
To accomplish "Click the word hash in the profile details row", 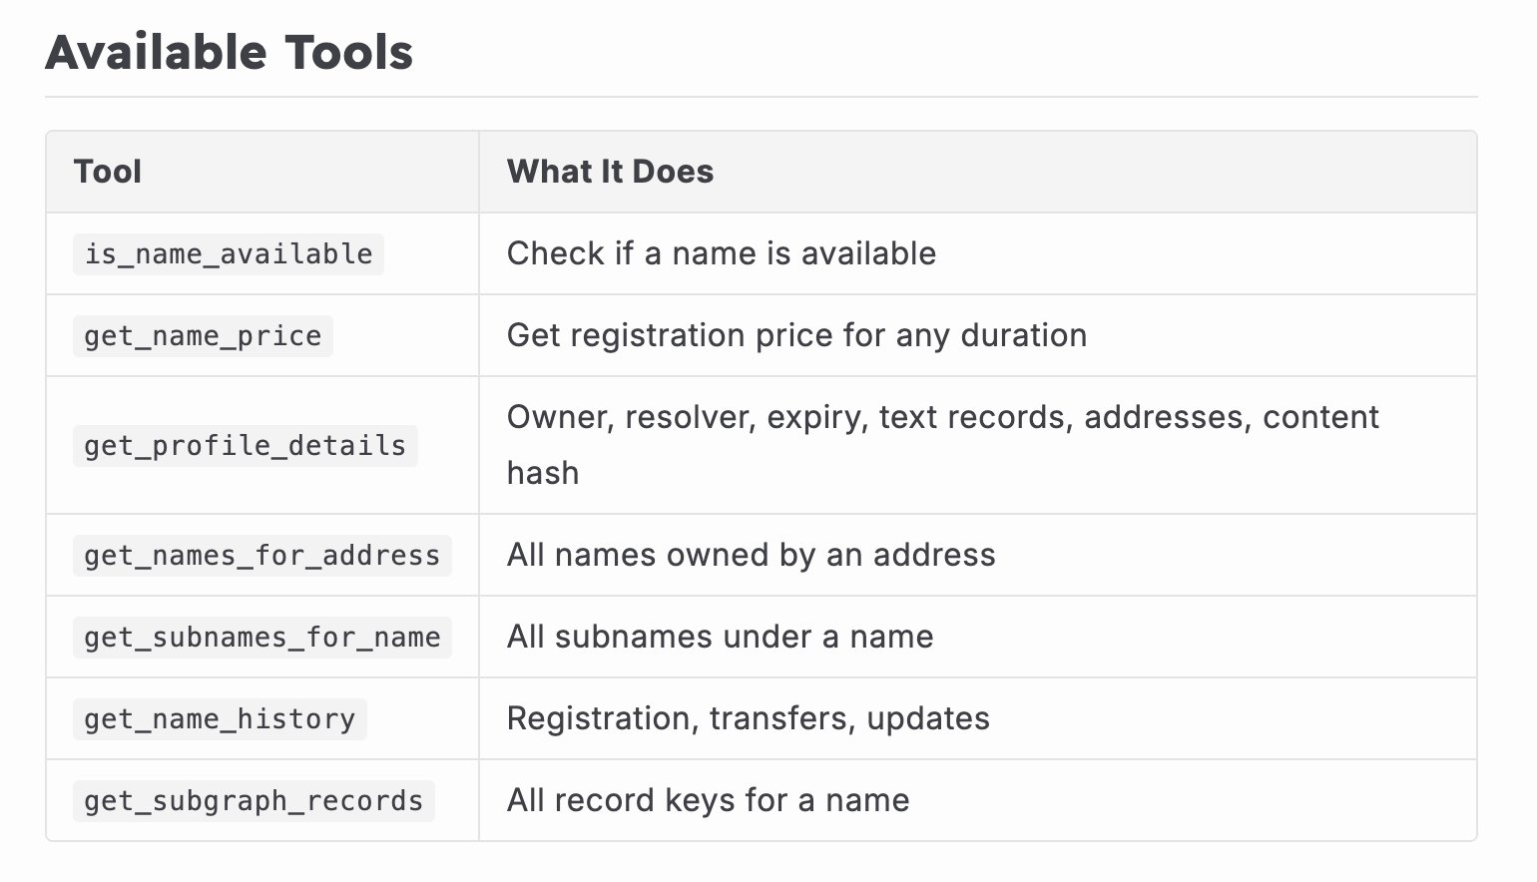I will tap(543, 473).
